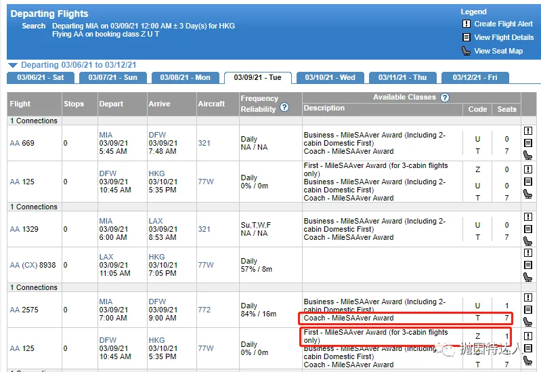View seat map for AA 1329
Image resolution: width=541 pixels, height=372 pixels.
coord(528,241)
